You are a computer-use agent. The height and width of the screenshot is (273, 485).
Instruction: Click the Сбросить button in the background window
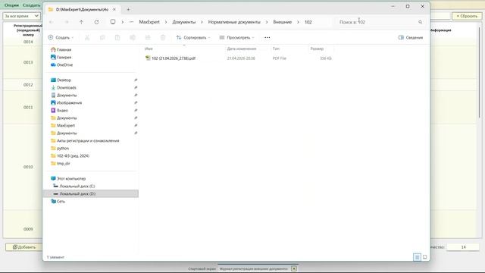(467, 16)
